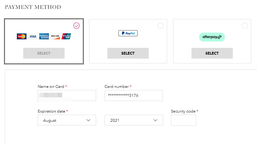This screenshot has width=257, height=144.
Task: Select the PayPal radio circle
Action: point(161,26)
